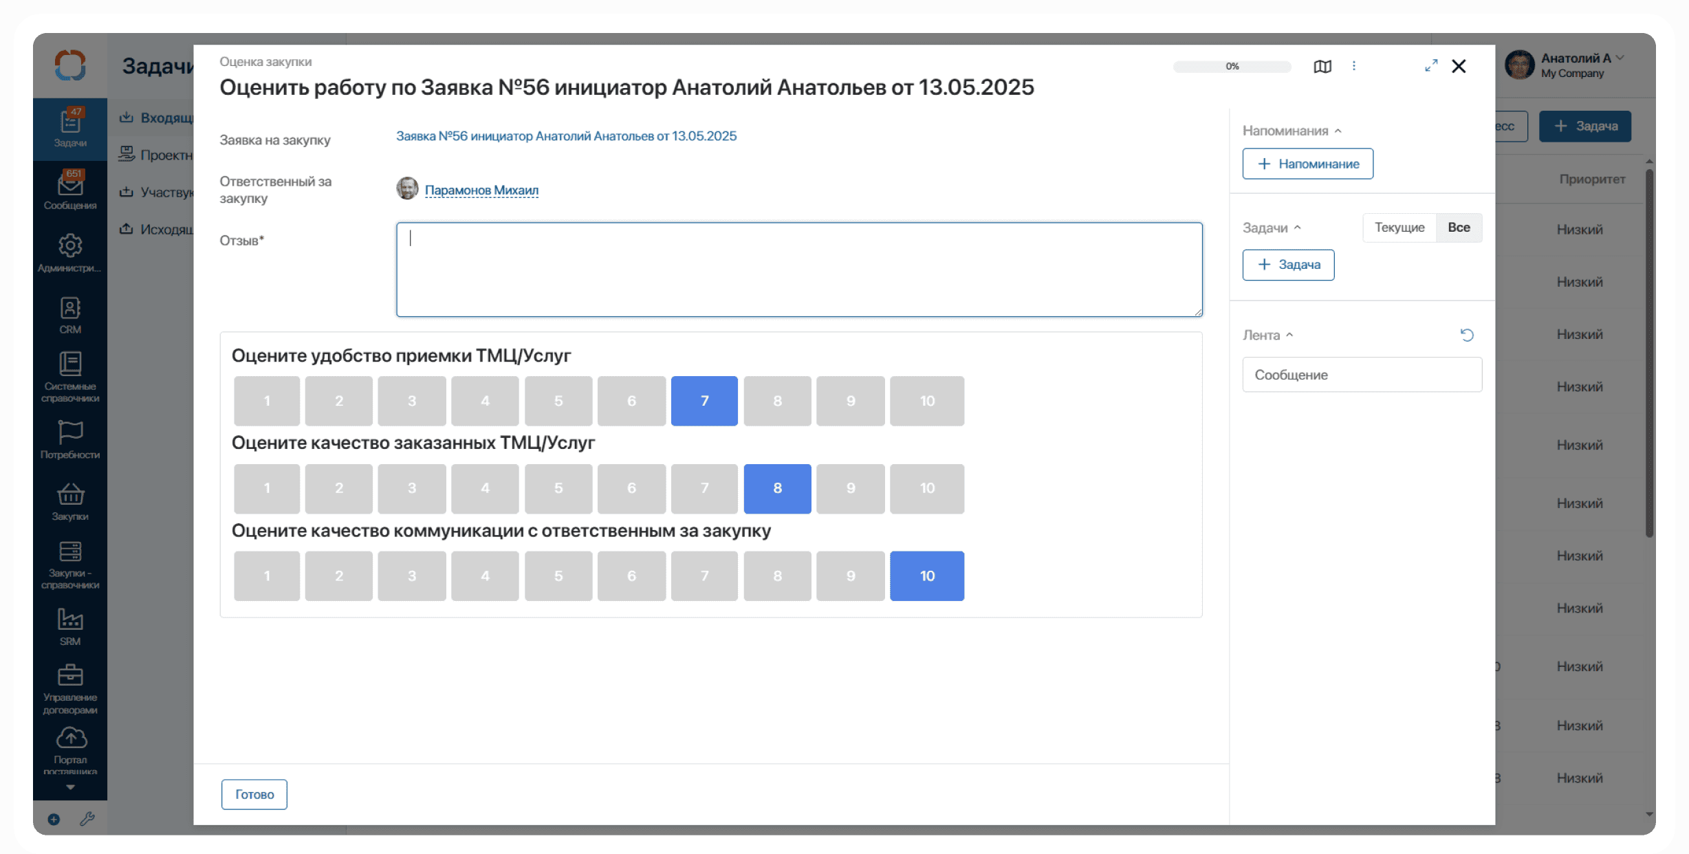Click the Готово button
Screen dimensions: 1689x854
(254, 794)
